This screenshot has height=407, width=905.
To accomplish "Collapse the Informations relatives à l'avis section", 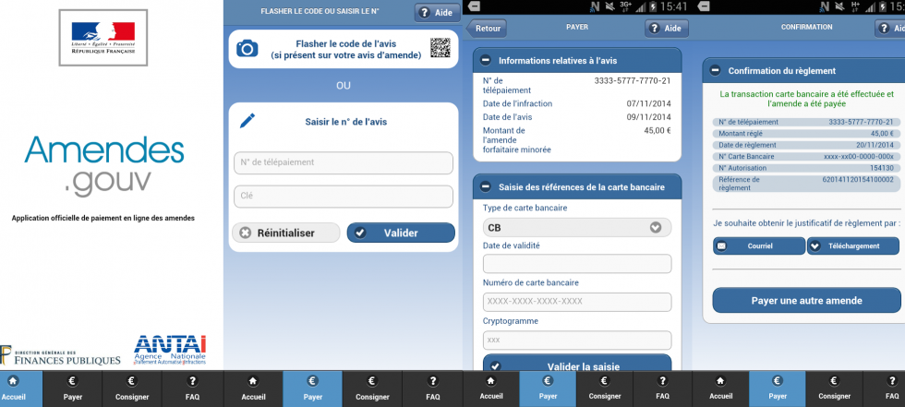I will pos(486,61).
